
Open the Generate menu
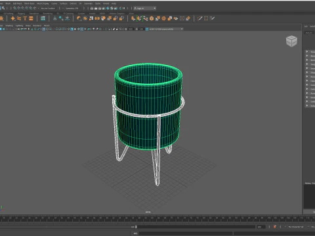(x=89, y=3)
